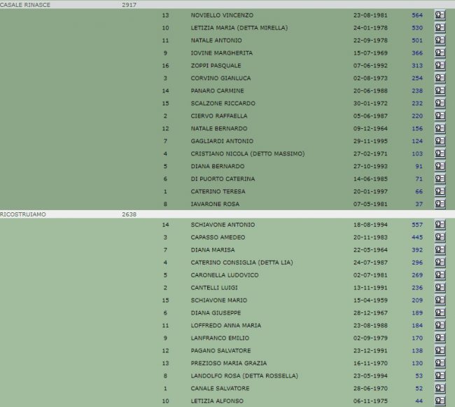
Task: Open detail icon for Noviello Vincenzo
Action: [x=440, y=15]
